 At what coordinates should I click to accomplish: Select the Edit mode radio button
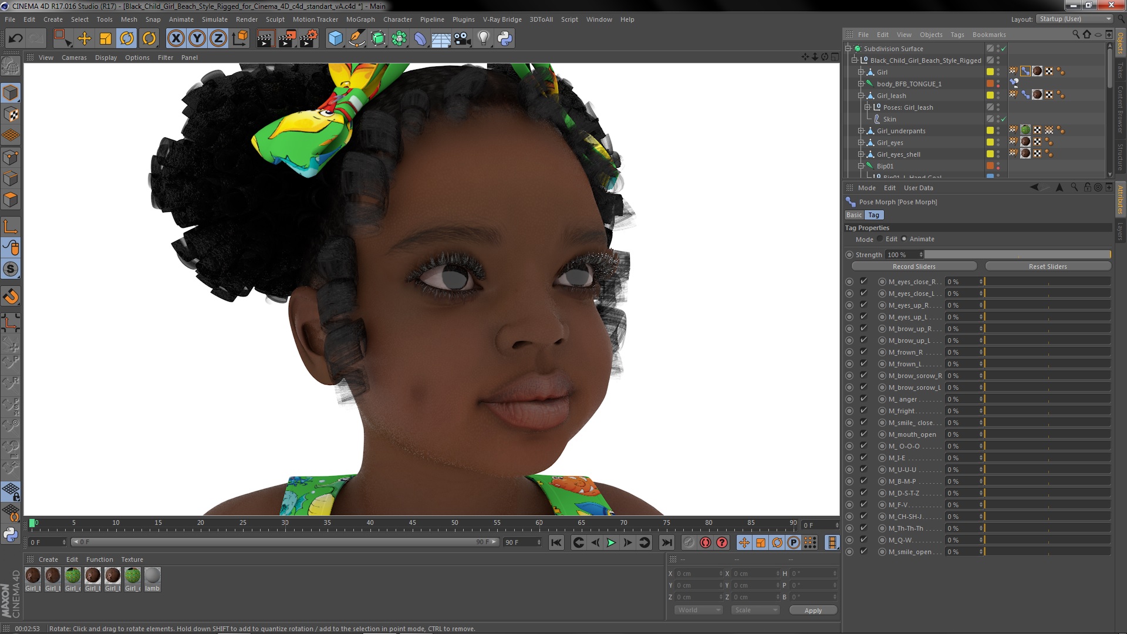[x=880, y=239]
